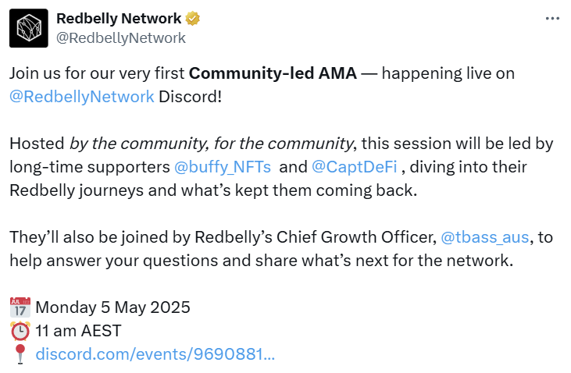Click the red pushpin emoji
Image resolution: width=571 pixels, height=373 pixels.
tap(20, 354)
